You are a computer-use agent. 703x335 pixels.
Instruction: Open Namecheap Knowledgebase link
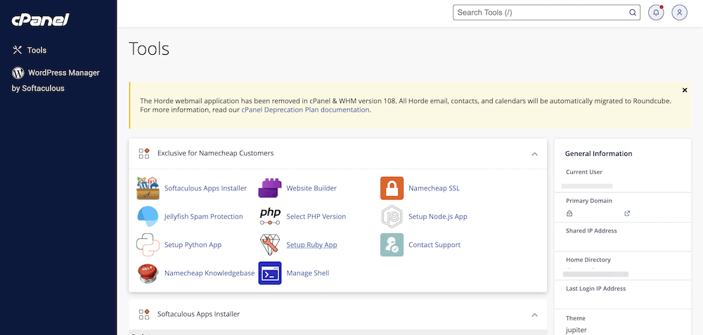point(209,272)
